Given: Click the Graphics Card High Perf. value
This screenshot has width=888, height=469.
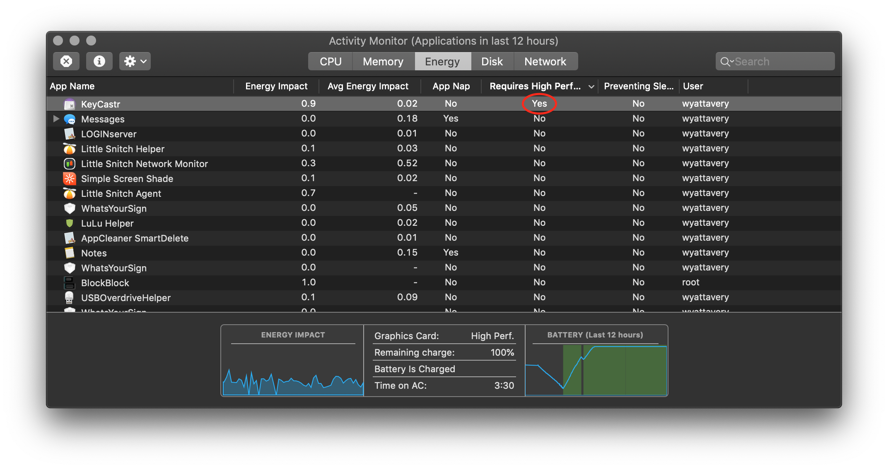Looking at the screenshot, I should pyautogui.click(x=492, y=336).
